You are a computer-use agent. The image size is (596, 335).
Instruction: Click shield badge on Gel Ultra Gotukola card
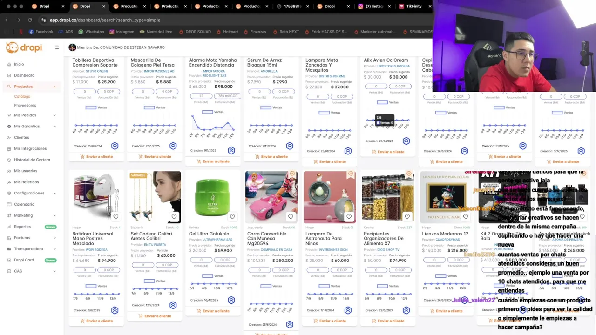231,300
